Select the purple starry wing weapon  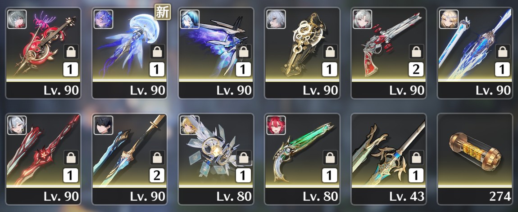pyautogui.click(x=216, y=53)
